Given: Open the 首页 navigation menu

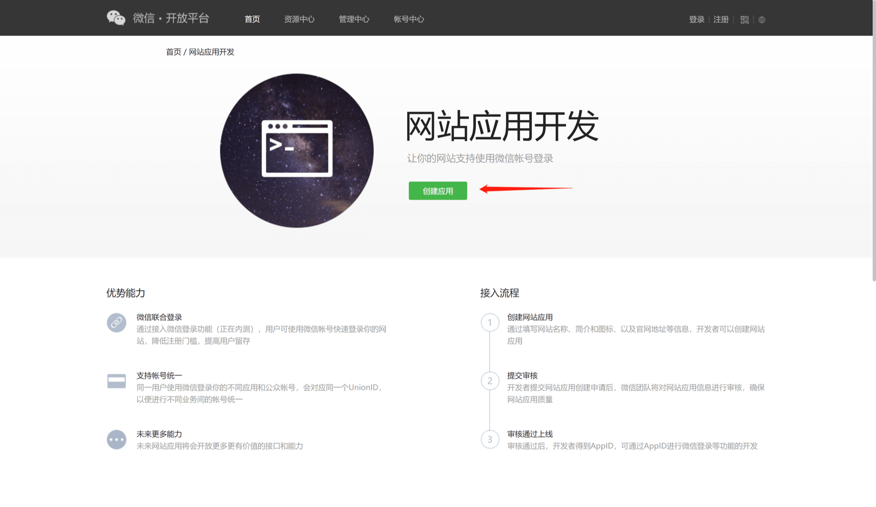Looking at the screenshot, I should [x=252, y=19].
